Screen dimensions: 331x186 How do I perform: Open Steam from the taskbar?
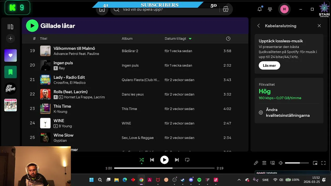[x=183, y=180]
